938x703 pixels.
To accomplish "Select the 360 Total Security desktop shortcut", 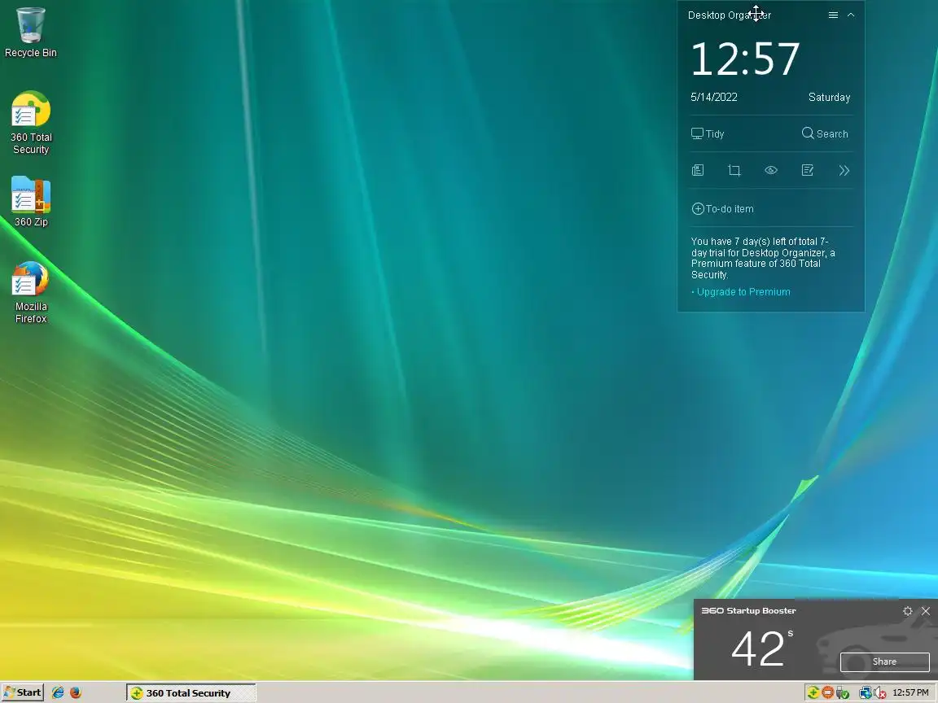I will click(30, 123).
